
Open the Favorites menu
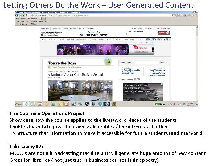pyautogui.click(x=34, y=22)
